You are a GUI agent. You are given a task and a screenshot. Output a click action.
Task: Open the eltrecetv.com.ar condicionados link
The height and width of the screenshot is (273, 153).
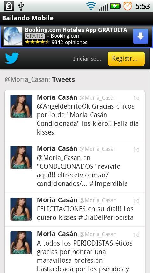click(x=72, y=179)
